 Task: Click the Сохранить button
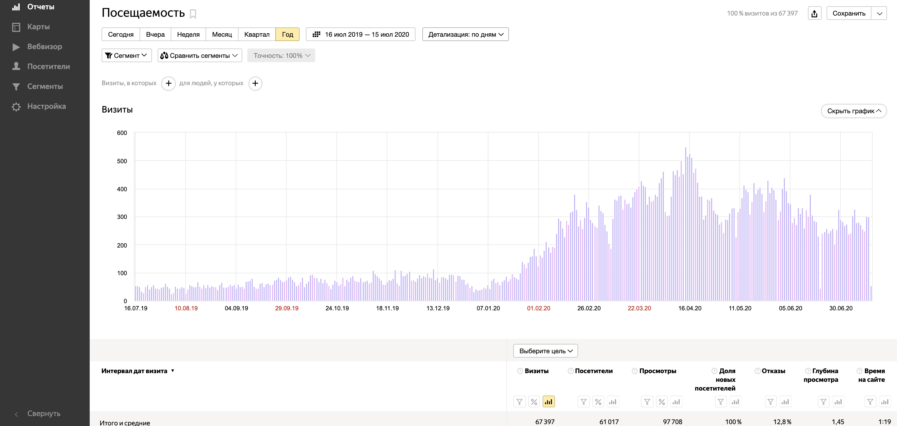coord(849,14)
